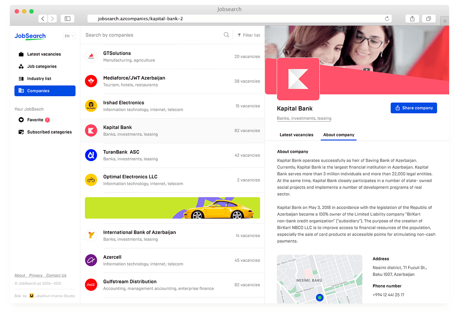This screenshot has width=459, height=317.
Task: Click the Favorite notification badge
Action: [x=48, y=120]
